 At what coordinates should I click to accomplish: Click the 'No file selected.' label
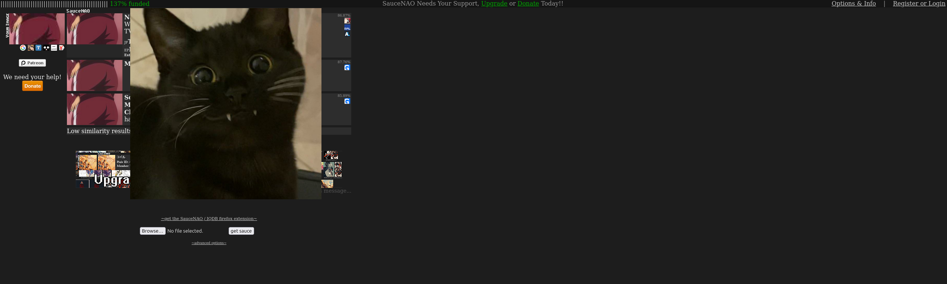185,231
